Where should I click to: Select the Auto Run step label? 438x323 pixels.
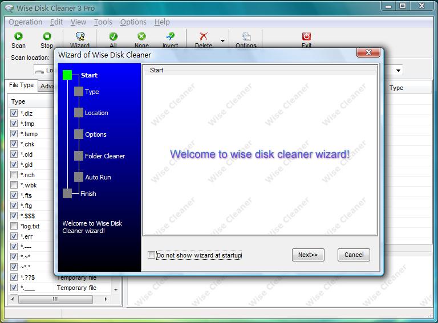[x=98, y=177]
